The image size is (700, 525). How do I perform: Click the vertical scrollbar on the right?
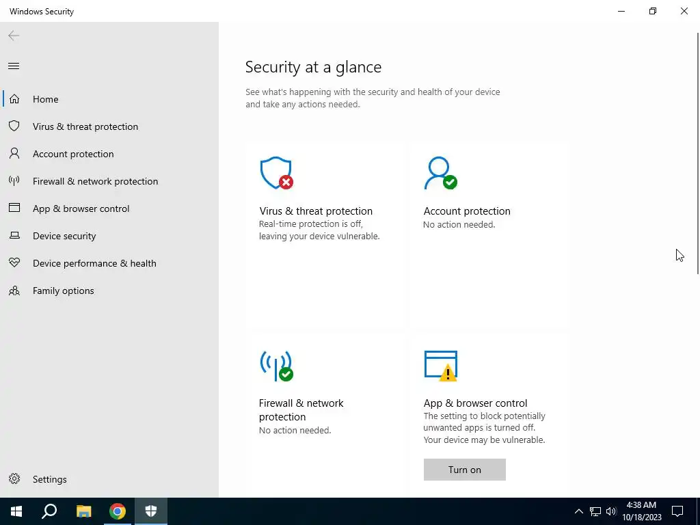coord(698,153)
